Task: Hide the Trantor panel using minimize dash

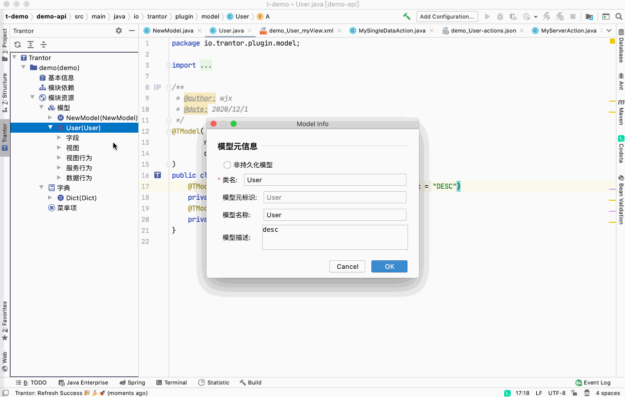Action: [132, 31]
